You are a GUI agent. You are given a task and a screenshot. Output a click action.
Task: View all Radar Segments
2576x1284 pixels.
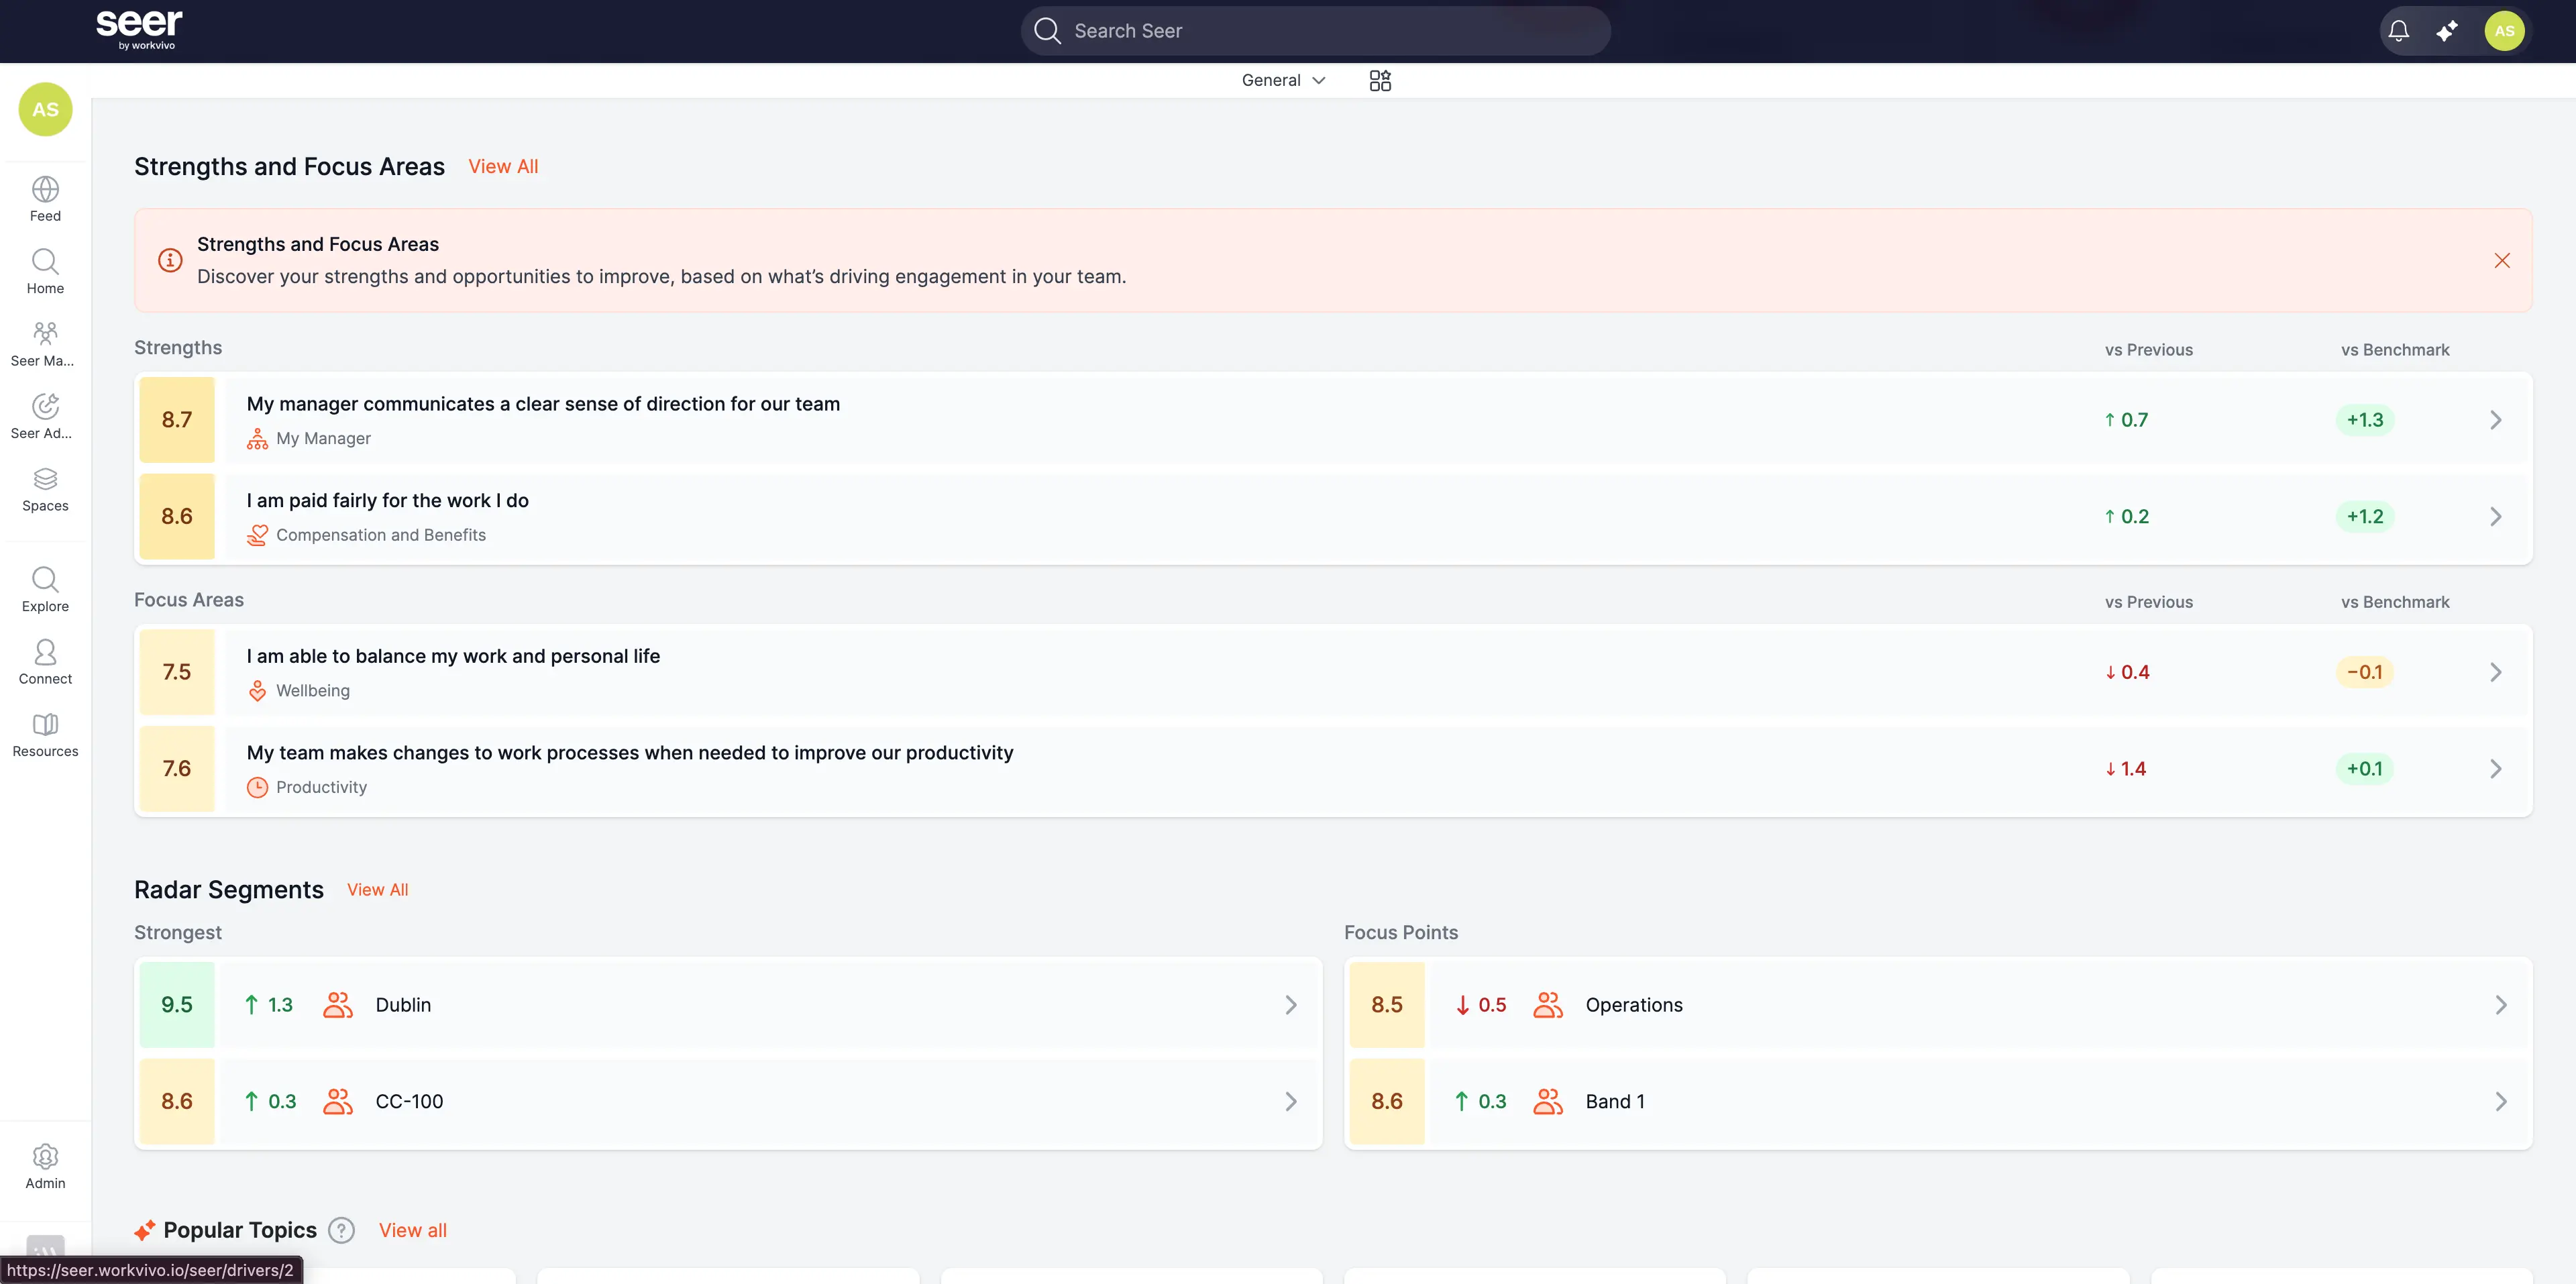[x=377, y=890]
